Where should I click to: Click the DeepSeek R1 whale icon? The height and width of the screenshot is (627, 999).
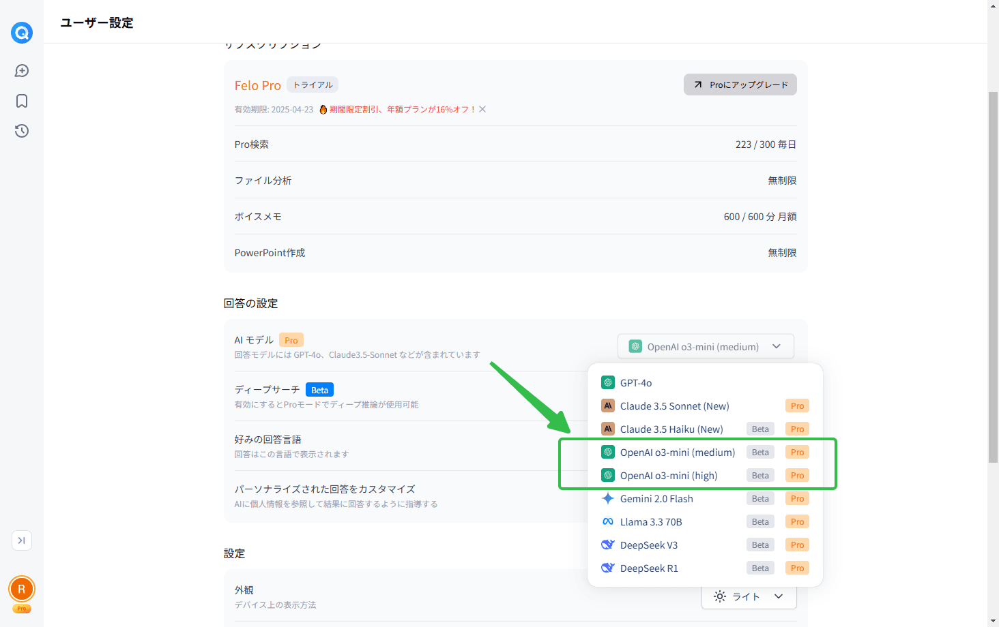pyautogui.click(x=608, y=568)
